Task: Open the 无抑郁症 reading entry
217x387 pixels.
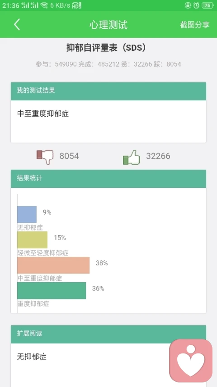Action: (32, 357)
